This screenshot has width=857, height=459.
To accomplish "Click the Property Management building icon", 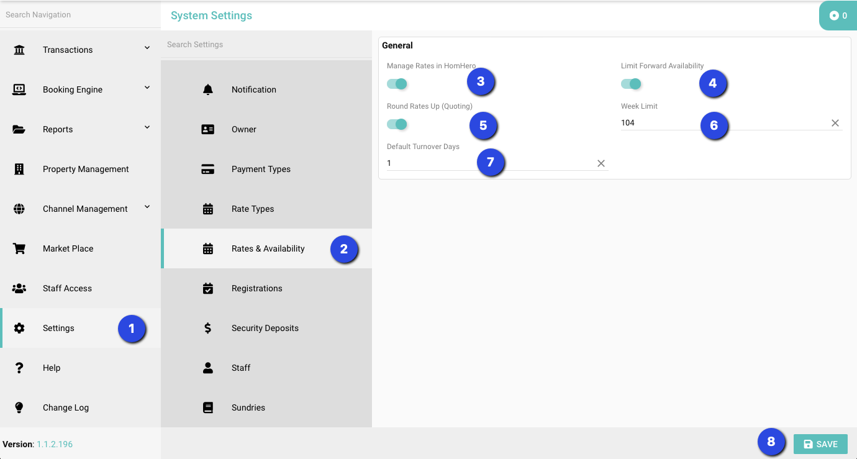I will point(19,169).
